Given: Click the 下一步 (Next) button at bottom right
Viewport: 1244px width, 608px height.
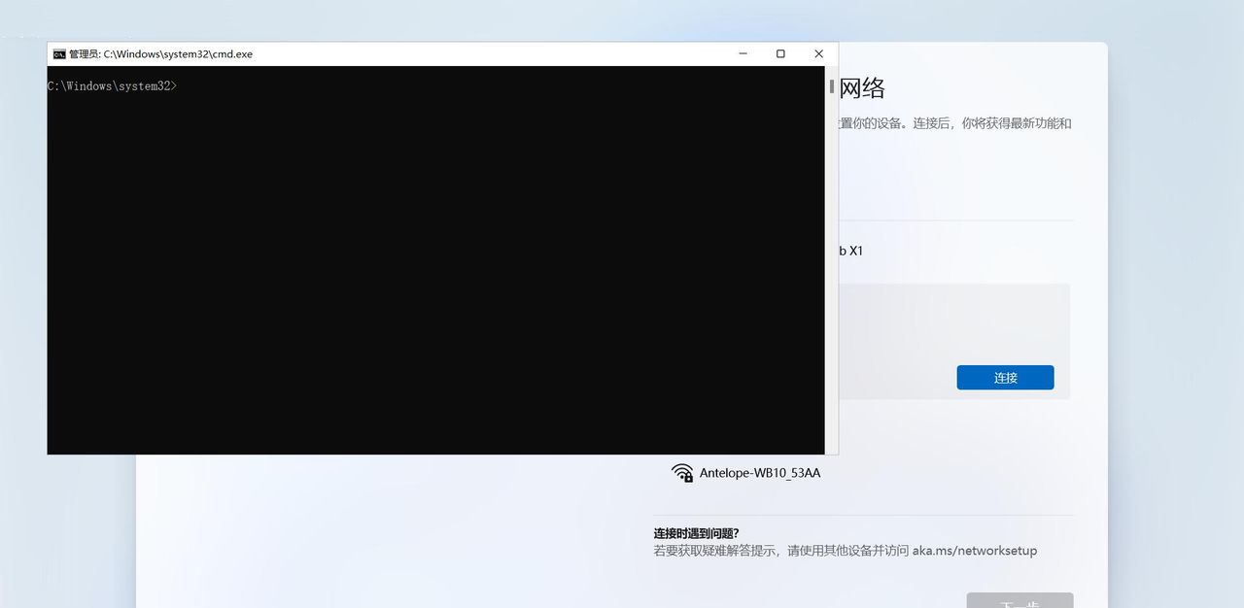Looking at the screenshot, I should (1019, 602).
